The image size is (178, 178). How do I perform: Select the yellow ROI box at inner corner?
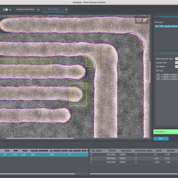(93, 60)
